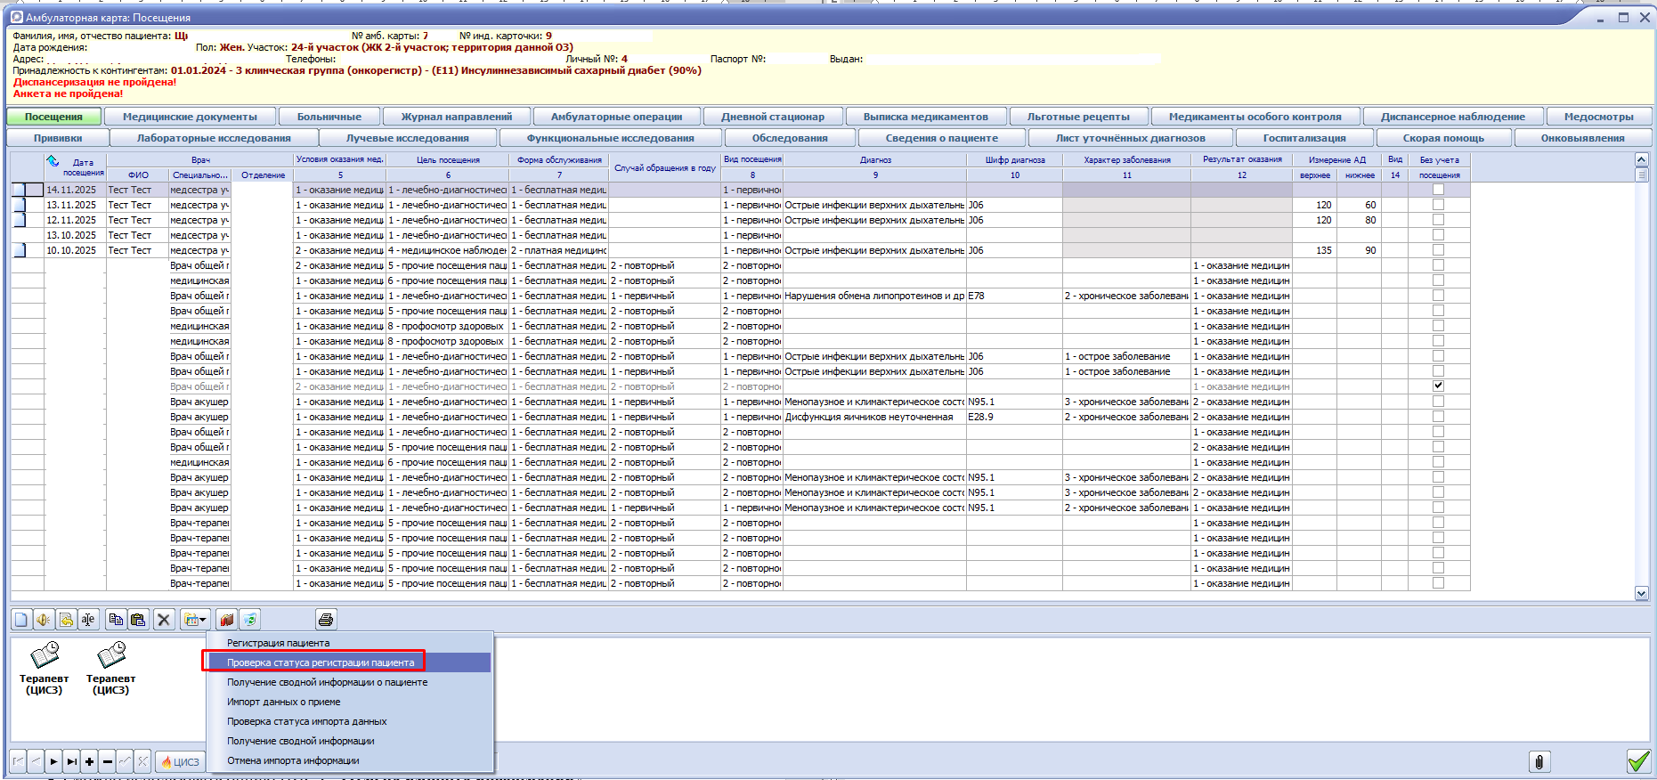Click the new blank document icon
Viewport: 1657px width, 780px height.
21,620
